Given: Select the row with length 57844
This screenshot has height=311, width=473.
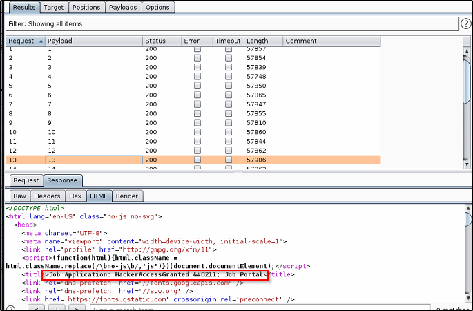Looking at the screenshot, I should point(193,141).
